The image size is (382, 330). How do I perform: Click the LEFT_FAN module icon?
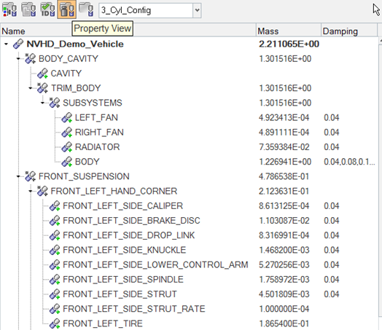(67, 117)
